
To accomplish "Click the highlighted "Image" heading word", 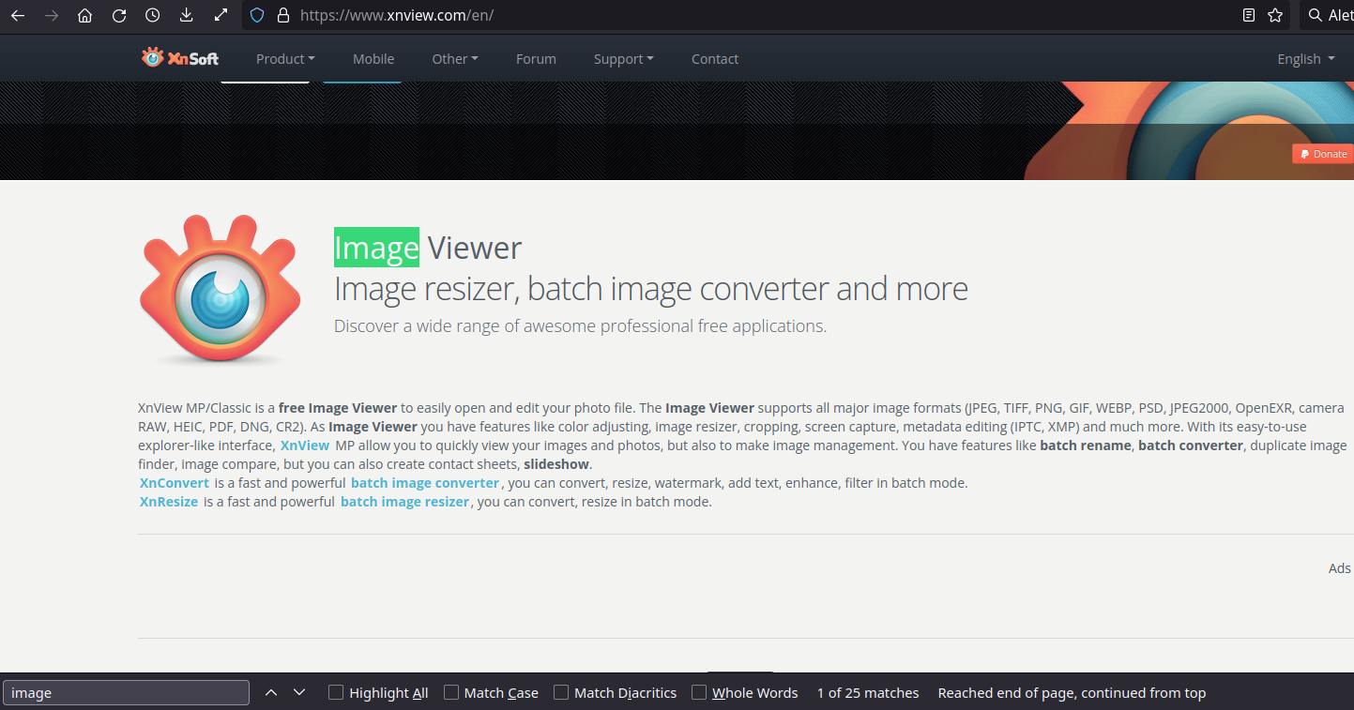I will click(376, 248).
